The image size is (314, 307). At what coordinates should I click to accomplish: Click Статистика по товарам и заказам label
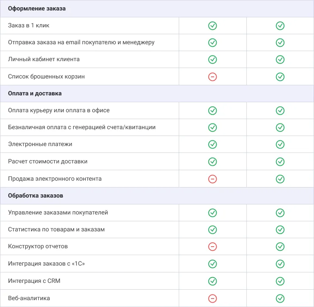[x=56, y=229]
